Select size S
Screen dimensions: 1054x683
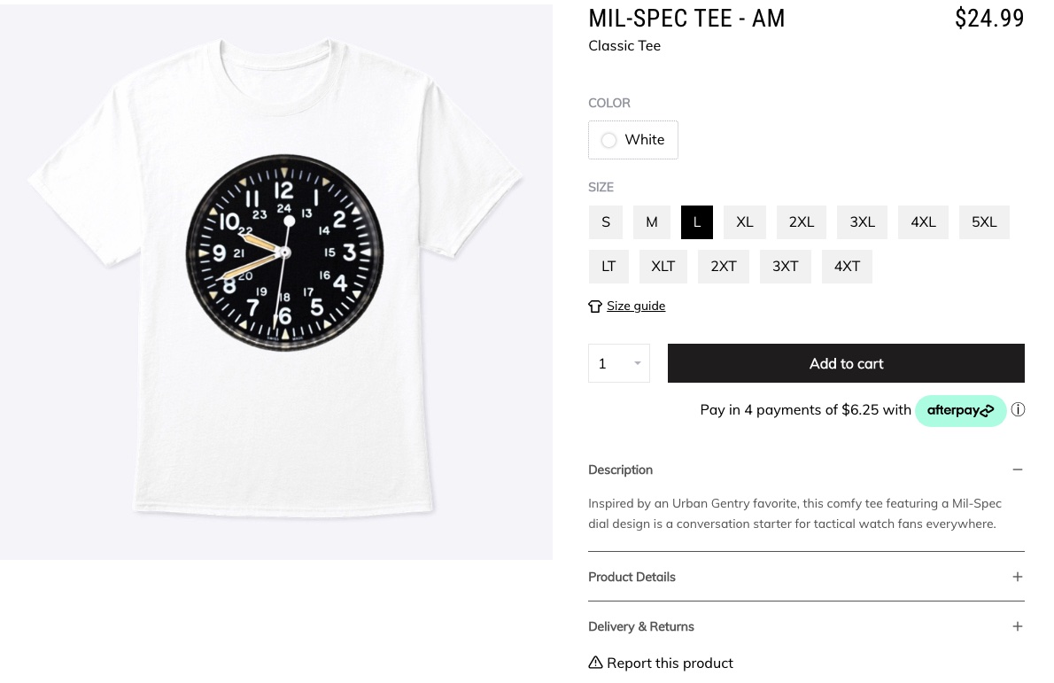click(606, 222)
